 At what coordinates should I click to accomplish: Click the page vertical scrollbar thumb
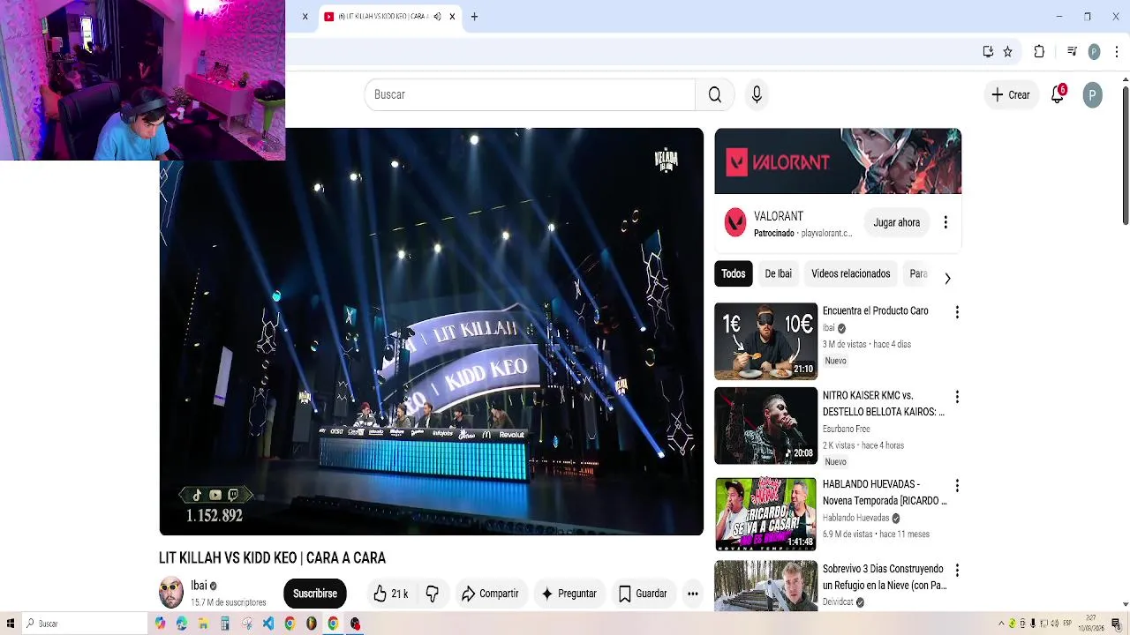pos(1125,156)
